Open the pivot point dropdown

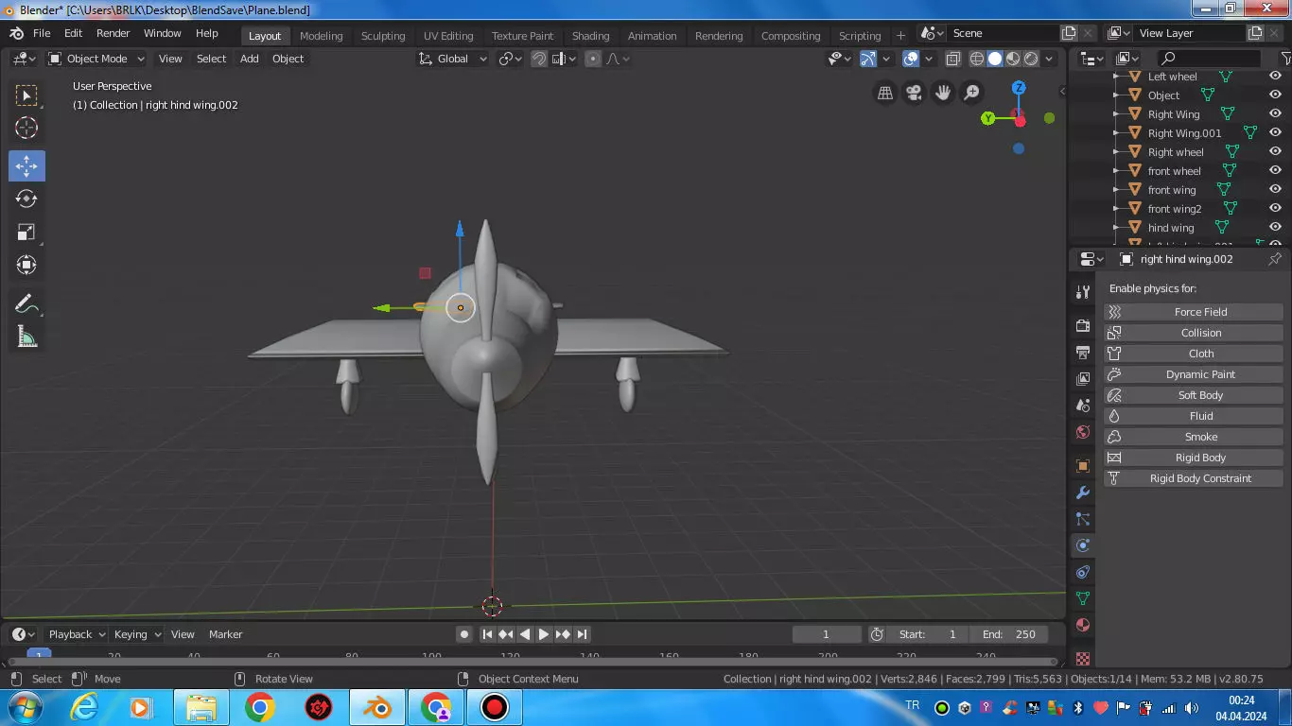[511, 59]
